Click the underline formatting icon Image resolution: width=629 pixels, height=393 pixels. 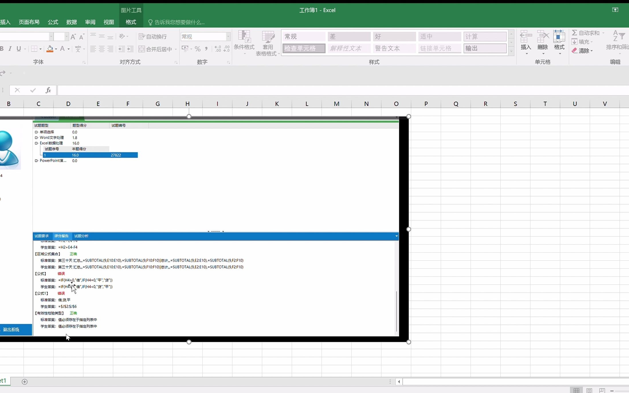pos(19,49)
